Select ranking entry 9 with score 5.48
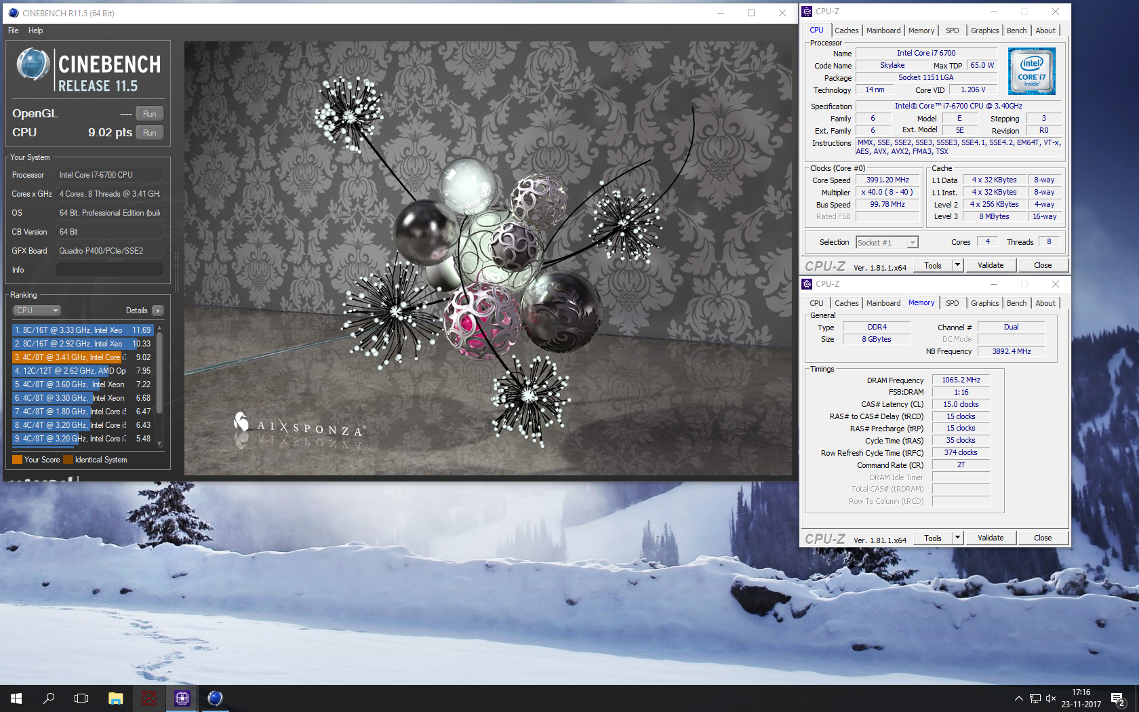The height and width of the screenshot is (712, 1139). [83, 439]
